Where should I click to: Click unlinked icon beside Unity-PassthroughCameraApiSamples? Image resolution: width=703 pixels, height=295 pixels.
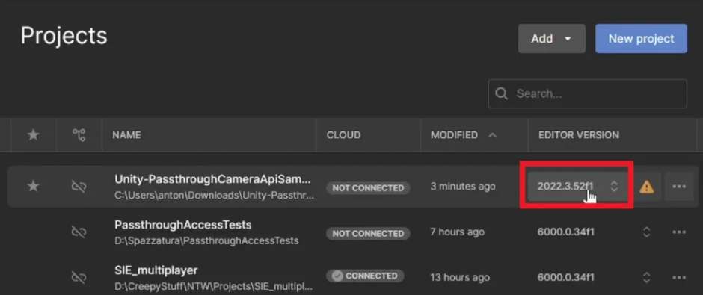[x=79, y=186]
